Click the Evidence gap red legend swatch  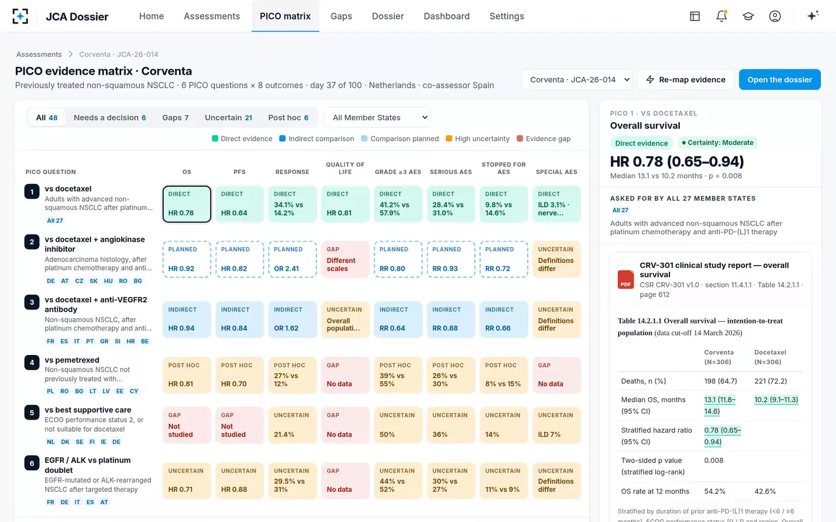(x=520, y=139)
